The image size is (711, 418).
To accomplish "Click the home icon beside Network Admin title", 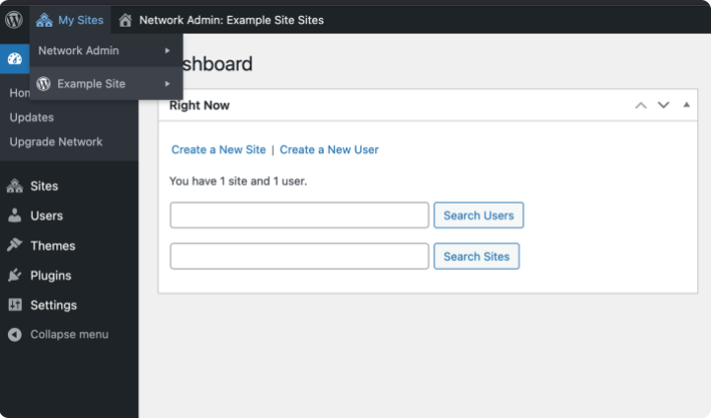I will tap(125, 20).
